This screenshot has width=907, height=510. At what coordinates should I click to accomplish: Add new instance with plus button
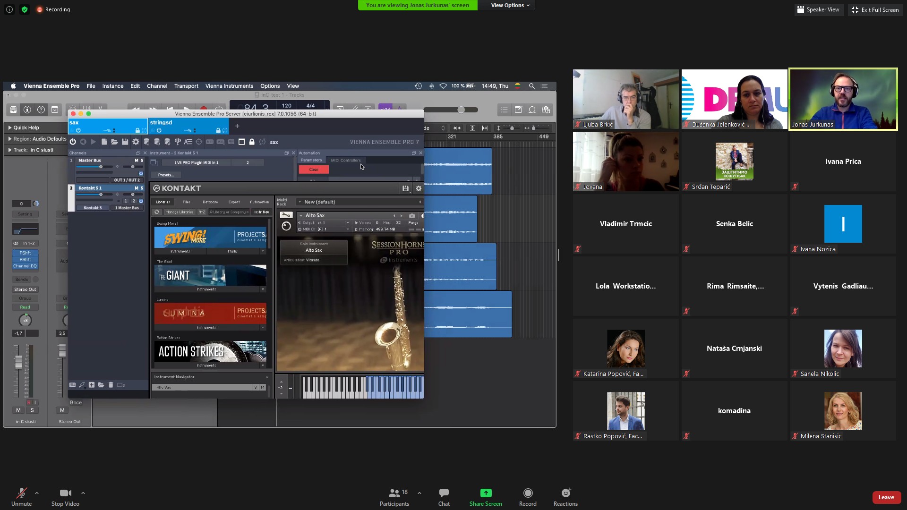pyautogui.click(x=237, y=126)
